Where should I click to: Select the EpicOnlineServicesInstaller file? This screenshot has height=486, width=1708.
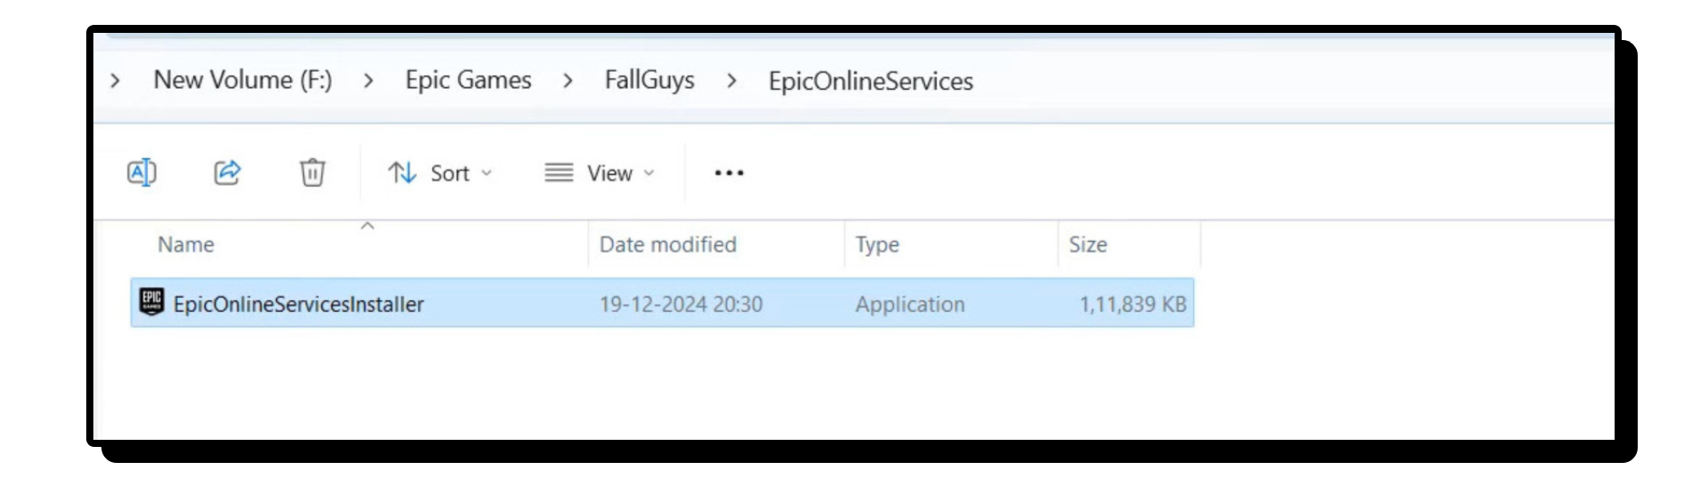point(299,304)
